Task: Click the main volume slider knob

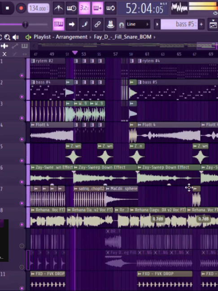Action: point(25,24)
